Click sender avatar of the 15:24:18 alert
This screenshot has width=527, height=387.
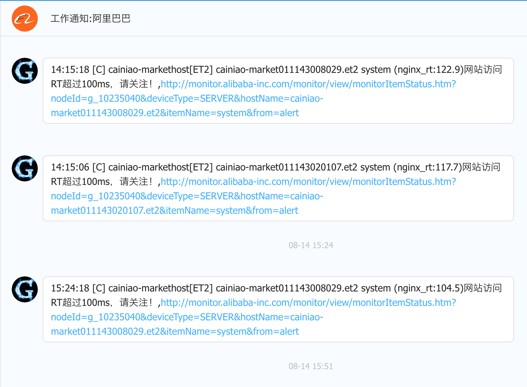pyautogui.click(x=25, y=289)
